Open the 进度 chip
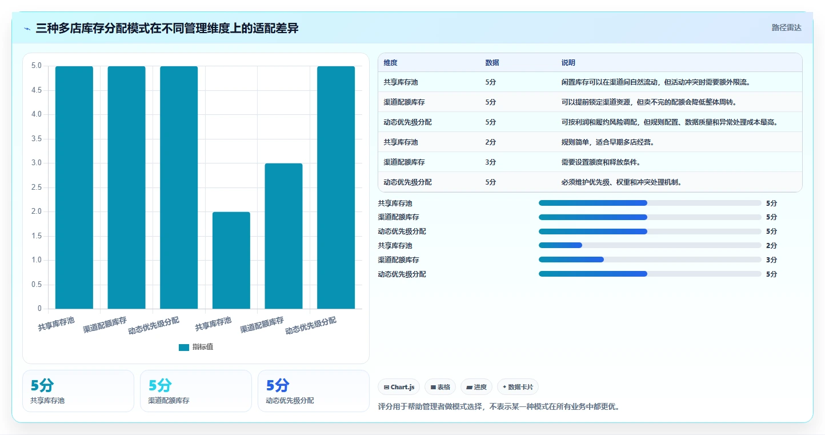 [x=476, y=387]
